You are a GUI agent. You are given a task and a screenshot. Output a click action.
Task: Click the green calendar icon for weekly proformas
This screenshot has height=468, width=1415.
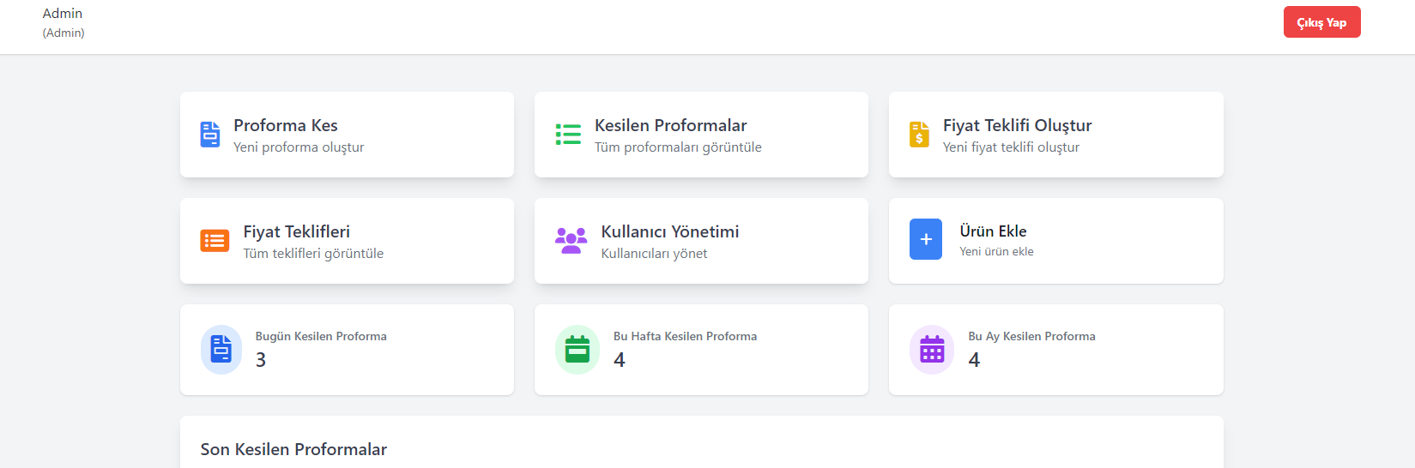(x=577, y=350)
